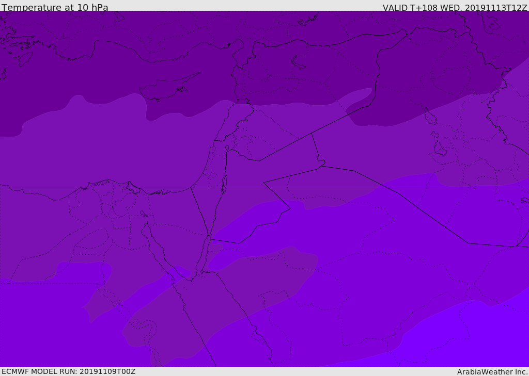Click the 'ECMWF MODEL RUN: 20191109T00Z' text

coord(69,371)
